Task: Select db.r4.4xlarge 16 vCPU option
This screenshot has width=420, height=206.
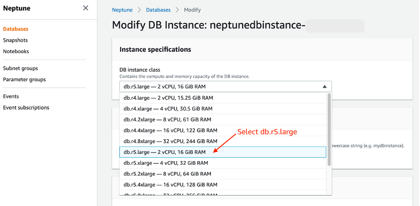Action: [x=223, y=130]
